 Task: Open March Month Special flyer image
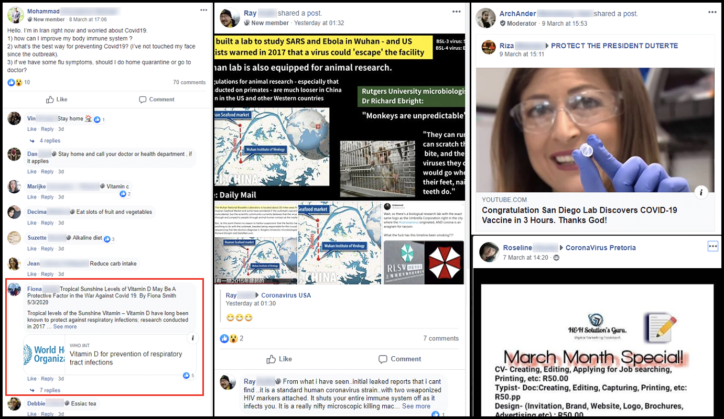pyautogui.click(x=597, y=350)
